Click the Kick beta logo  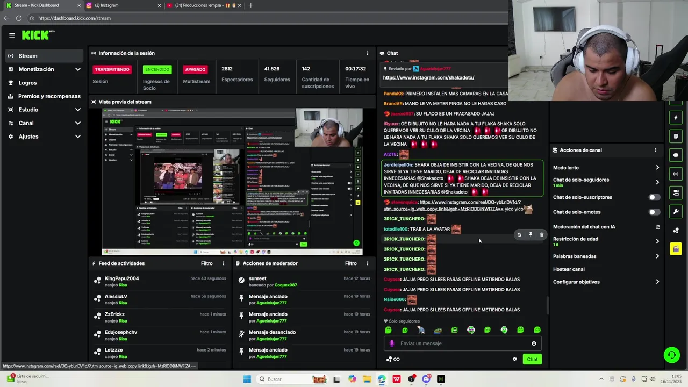click(38, 35)
